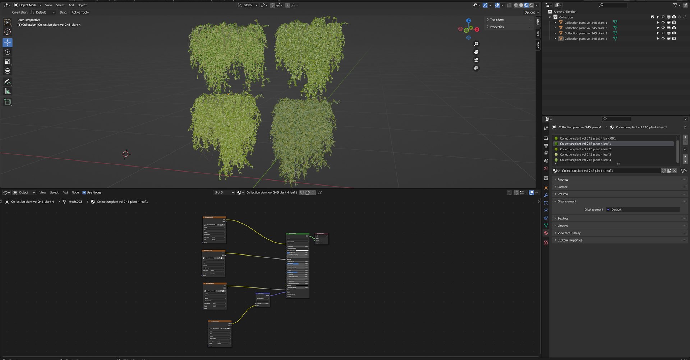690x360 pixels.
Task: Switch perspective/orthographic with the grid icon
Action: [x=476, y=68]
